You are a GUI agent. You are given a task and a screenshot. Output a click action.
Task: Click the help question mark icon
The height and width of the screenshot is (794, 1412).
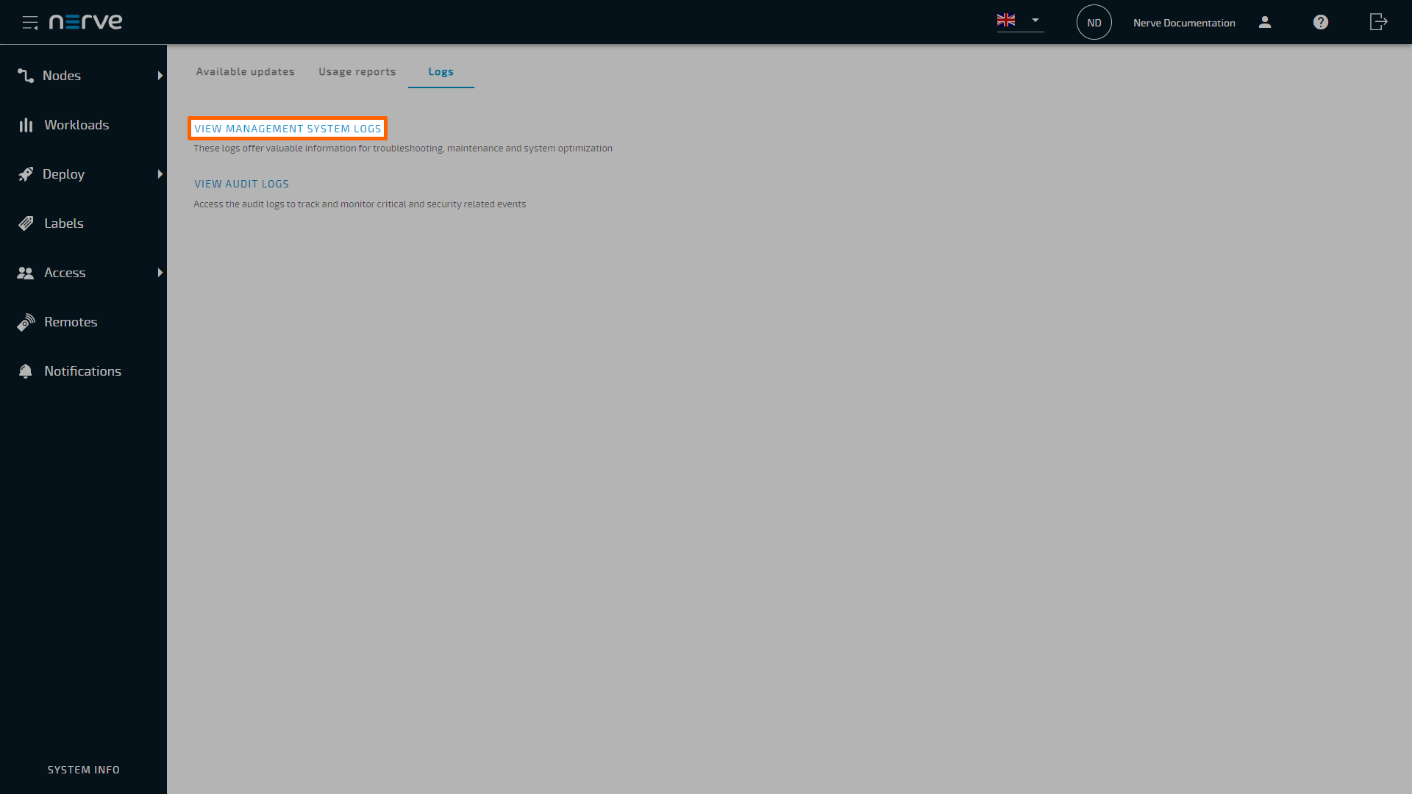click(1321, 21)
